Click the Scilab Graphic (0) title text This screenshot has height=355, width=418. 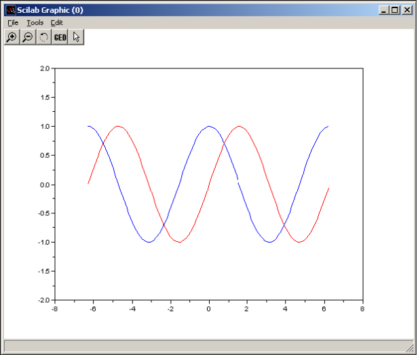(50, 10)
